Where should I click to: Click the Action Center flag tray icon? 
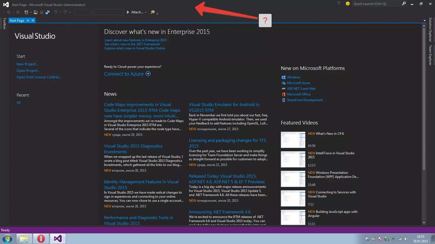pos(380,239)
